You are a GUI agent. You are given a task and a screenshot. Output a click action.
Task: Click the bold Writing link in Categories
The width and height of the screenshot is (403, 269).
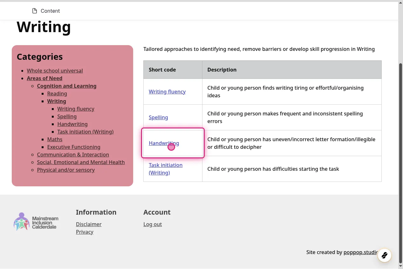(57, 101)
